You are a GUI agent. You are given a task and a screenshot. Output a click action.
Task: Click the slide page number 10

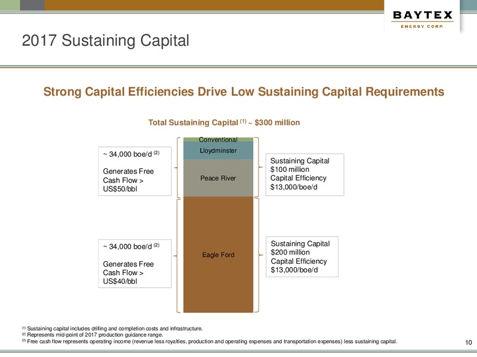coord(468,343)
